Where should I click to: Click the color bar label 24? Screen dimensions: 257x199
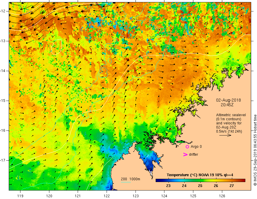[184, 186]
